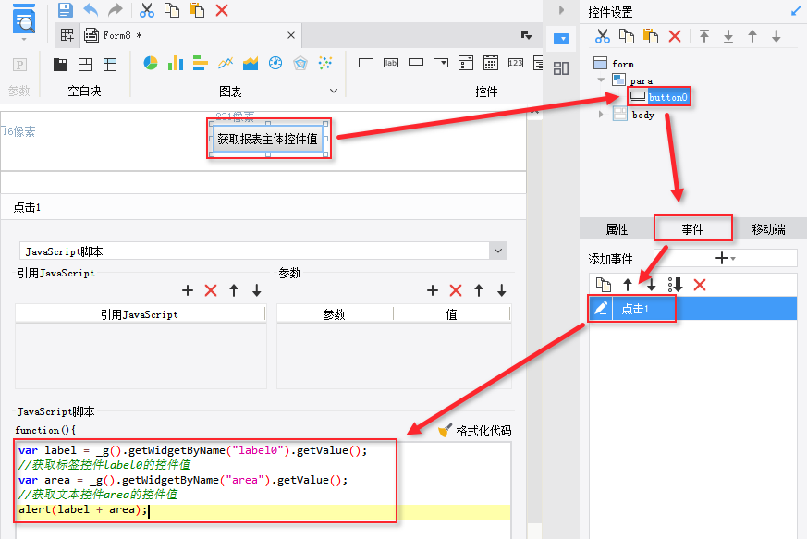The width and height of the screenshot is (807, 539).
Task: Edit the 点击1 event entry
Action: (601, 309)
